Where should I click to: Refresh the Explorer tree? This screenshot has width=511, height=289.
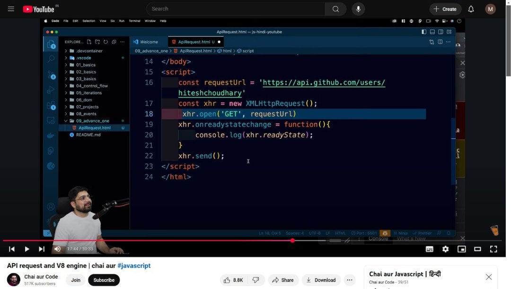(x=106, y=42)
